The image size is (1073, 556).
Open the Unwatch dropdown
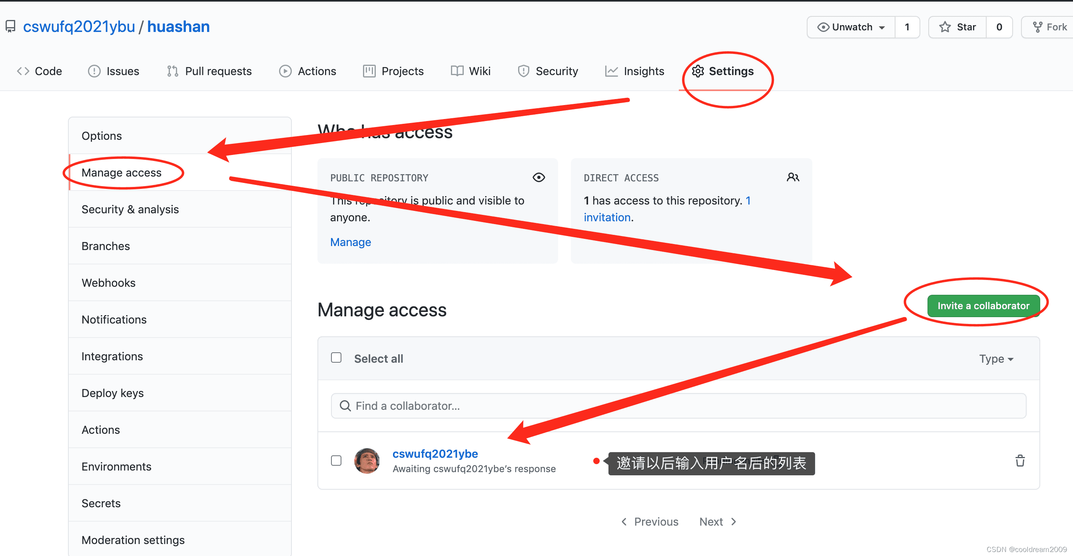pyautogui.click(x=851, y=27)
